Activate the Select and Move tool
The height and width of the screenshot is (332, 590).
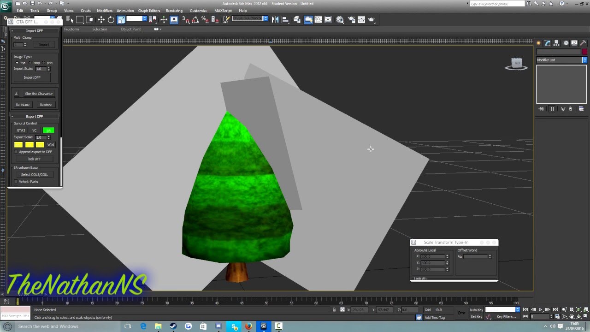pyautogui.click(x=101, y=20)
